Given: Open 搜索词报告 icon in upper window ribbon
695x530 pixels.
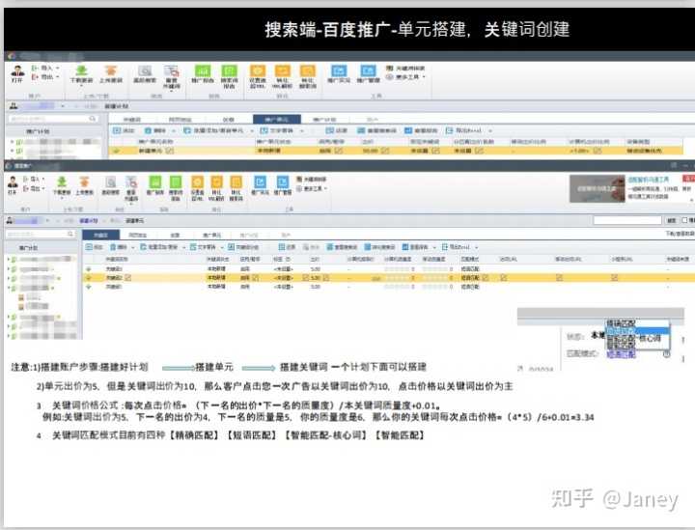Looking at the screenshot, I should [x=229, y=76].
